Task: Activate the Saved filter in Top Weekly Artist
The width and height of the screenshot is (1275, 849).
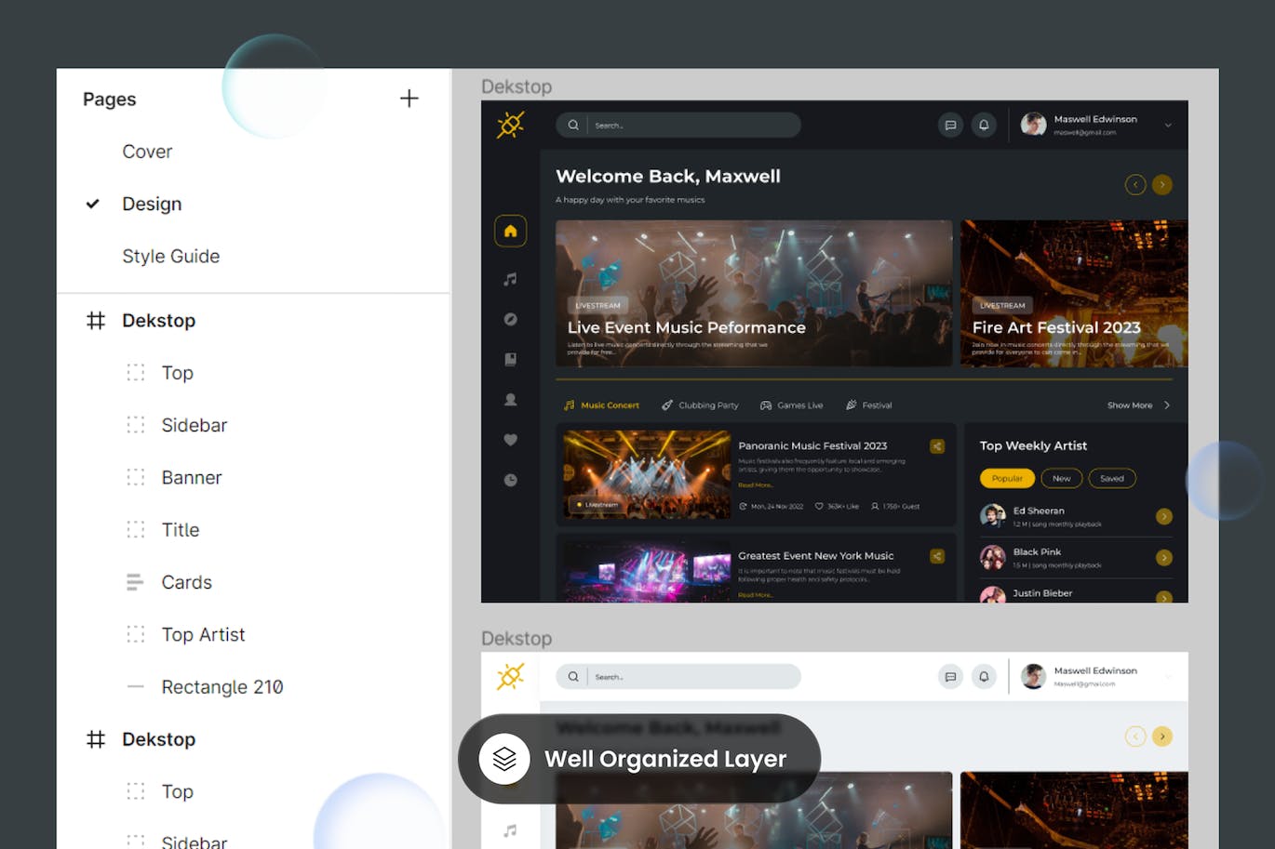Action: pyautogui.click(x=1112, y=478)
